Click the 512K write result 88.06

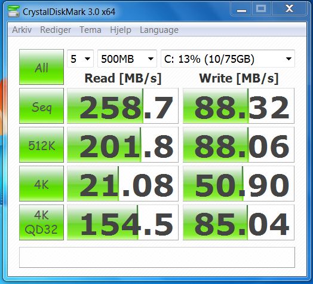coord(238,145)
